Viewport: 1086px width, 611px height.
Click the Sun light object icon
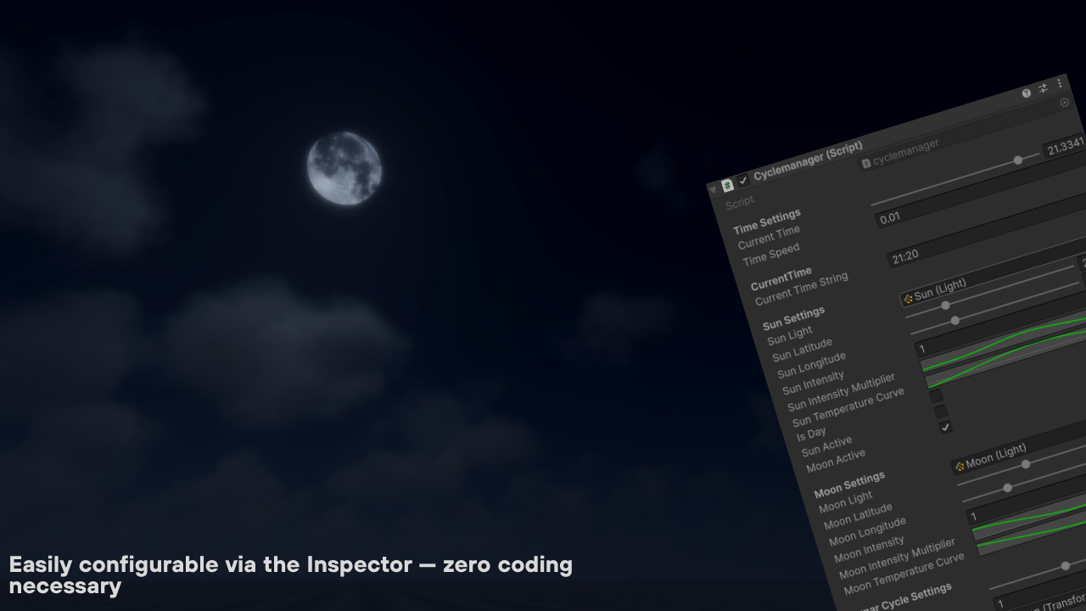click(909, 299)
